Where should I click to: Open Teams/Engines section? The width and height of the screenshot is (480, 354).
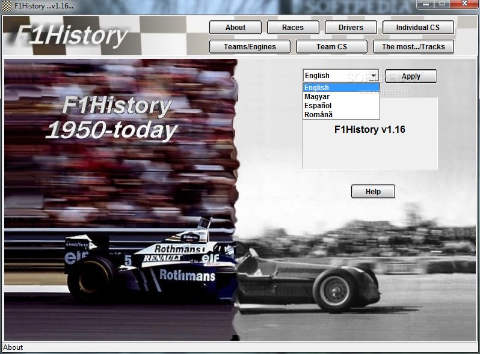tap(250, 47)
